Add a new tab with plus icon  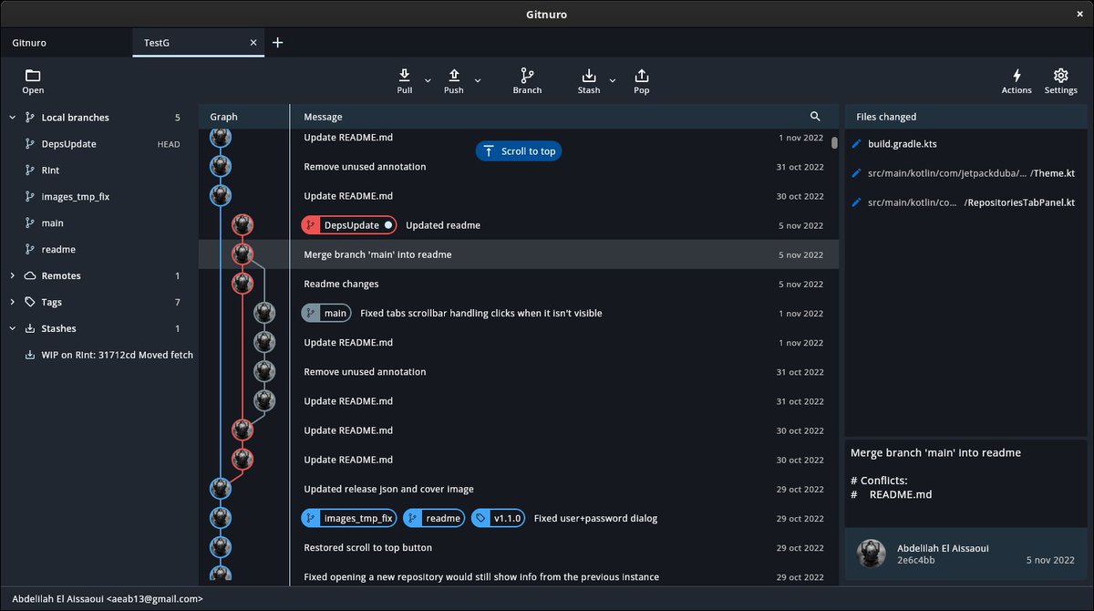pyautogui.click(x=278, y=42)
